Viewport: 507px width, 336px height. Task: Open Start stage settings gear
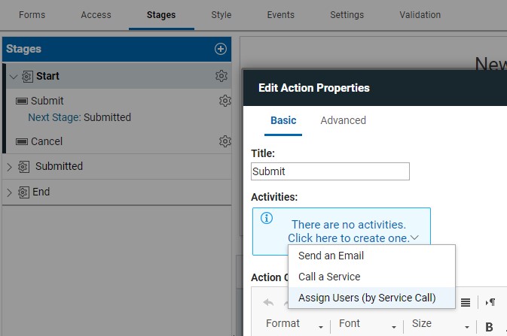click(221, 76)
